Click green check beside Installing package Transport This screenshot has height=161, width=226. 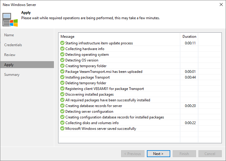click(62, 77)
